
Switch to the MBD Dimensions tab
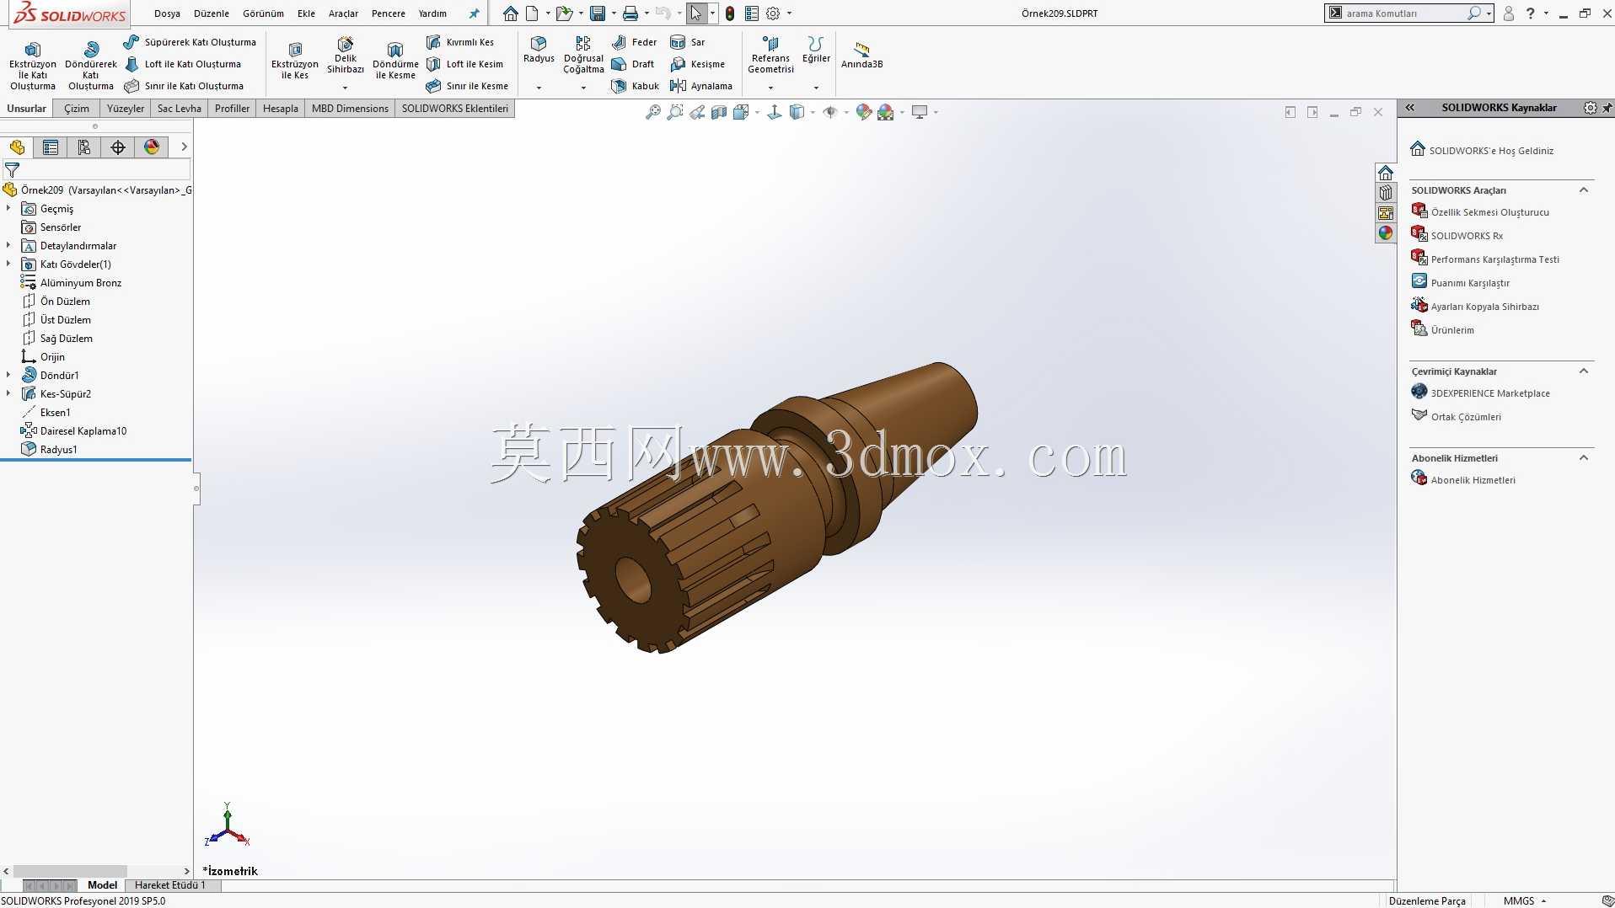[x=350, y=109]
